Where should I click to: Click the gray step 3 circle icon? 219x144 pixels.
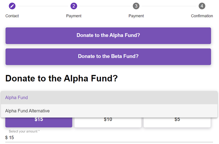(136, 6)
